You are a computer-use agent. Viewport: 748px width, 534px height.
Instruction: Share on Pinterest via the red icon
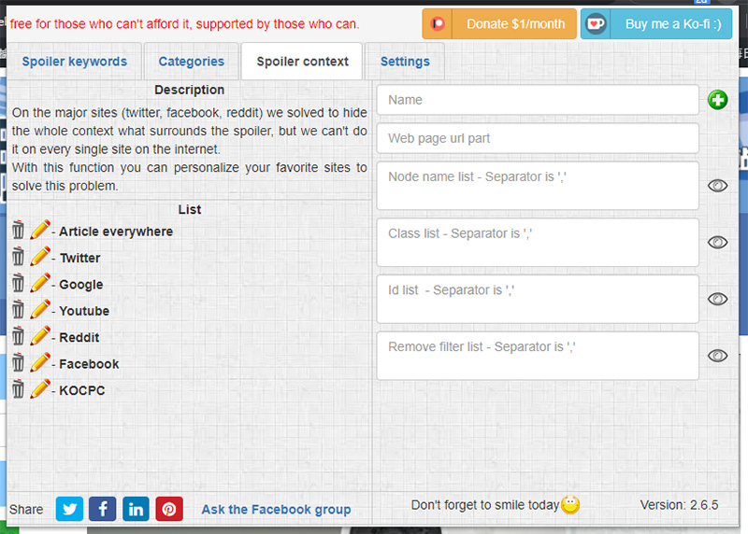coord(169,509)
